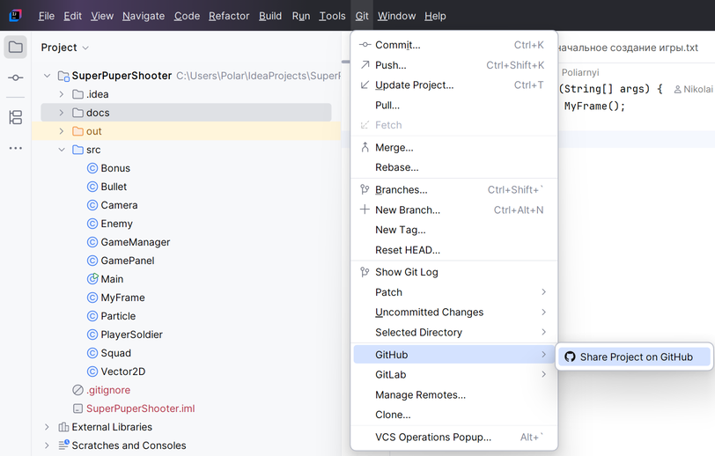Select Update Project... menu item
The width and height of the screenshot is (715, 456).
tap(454, 85)
